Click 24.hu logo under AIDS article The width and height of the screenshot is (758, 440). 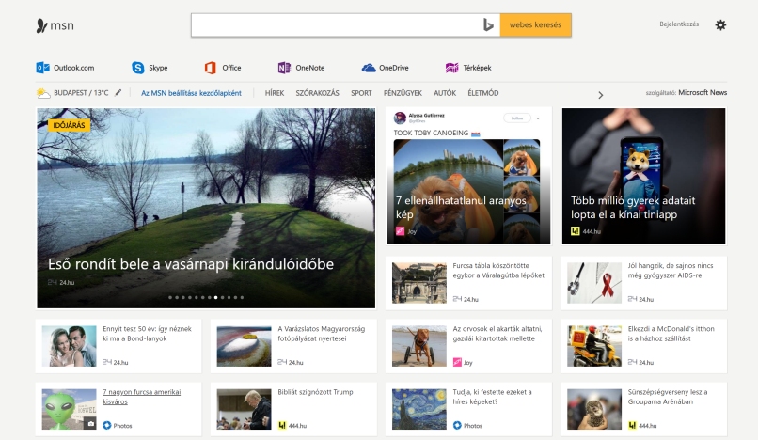click(x=632, y=299)
